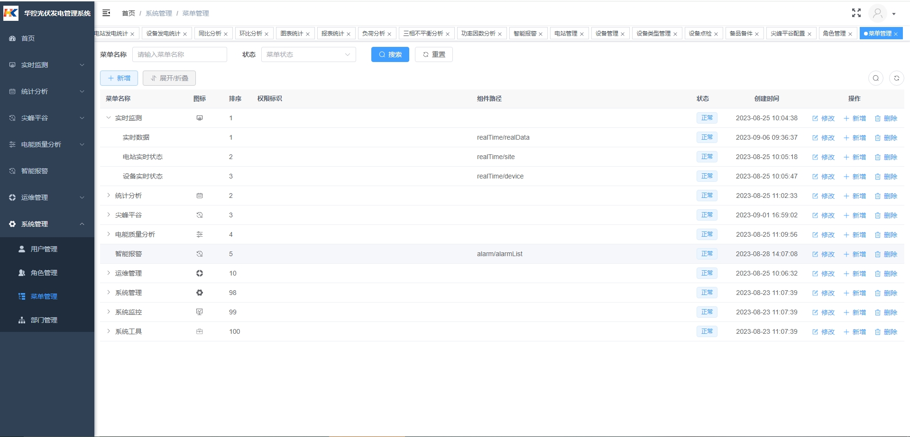The width and height of the screenshot is (910, 437).
Task: Click the 重置 button
Action: click(434, 54)
